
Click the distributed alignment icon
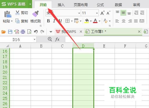(142, 21)
